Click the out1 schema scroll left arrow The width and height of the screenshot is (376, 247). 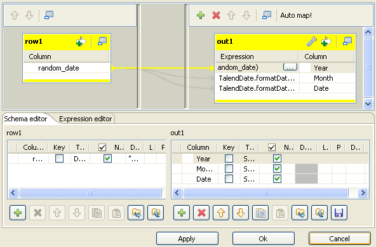pos(177,193)
